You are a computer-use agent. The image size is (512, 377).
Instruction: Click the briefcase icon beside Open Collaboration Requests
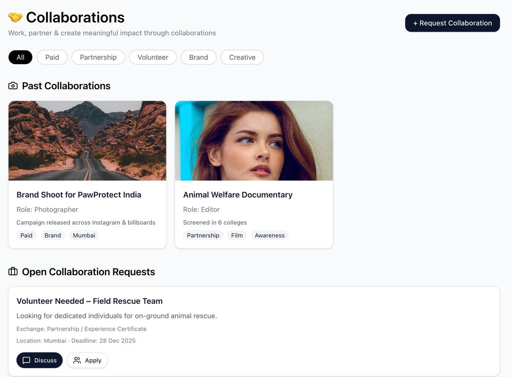[x=13, y=271]
